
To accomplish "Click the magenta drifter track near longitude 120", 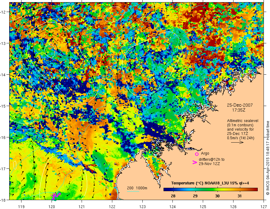I will 55,196.
